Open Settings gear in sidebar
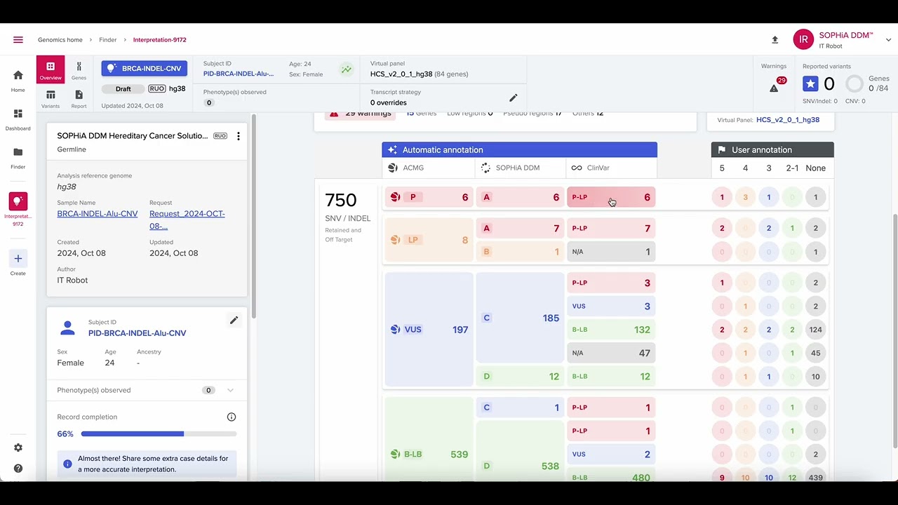Screen dimensions: 898x505 pyautogui.click(x=18, y=447)
